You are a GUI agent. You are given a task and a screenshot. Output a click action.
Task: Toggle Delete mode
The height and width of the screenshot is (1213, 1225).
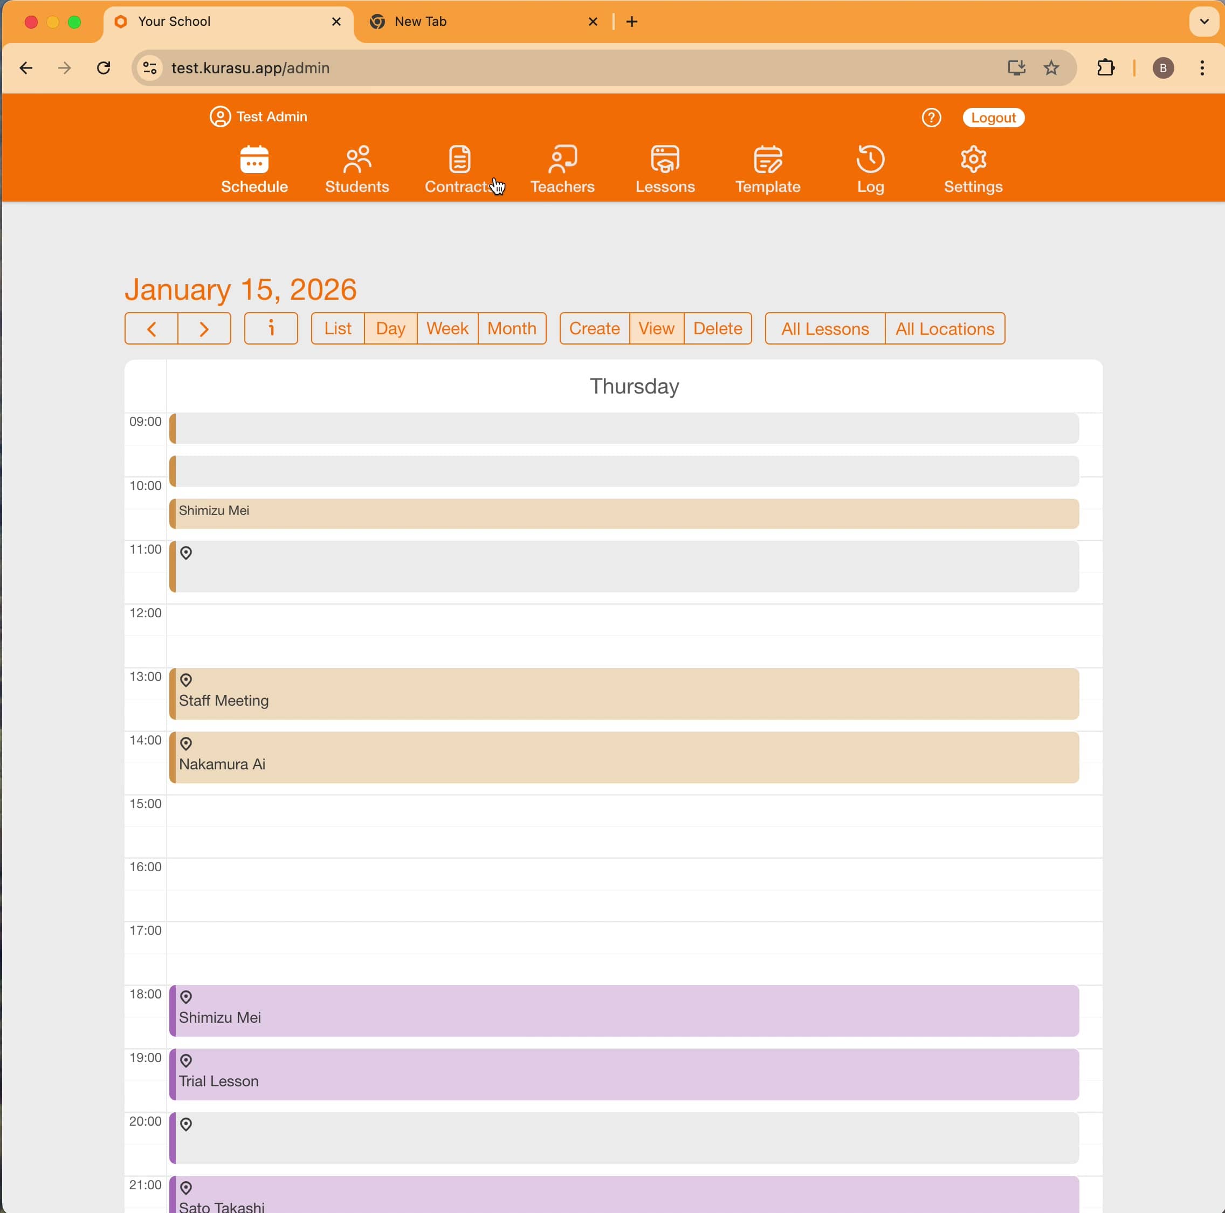717,328
